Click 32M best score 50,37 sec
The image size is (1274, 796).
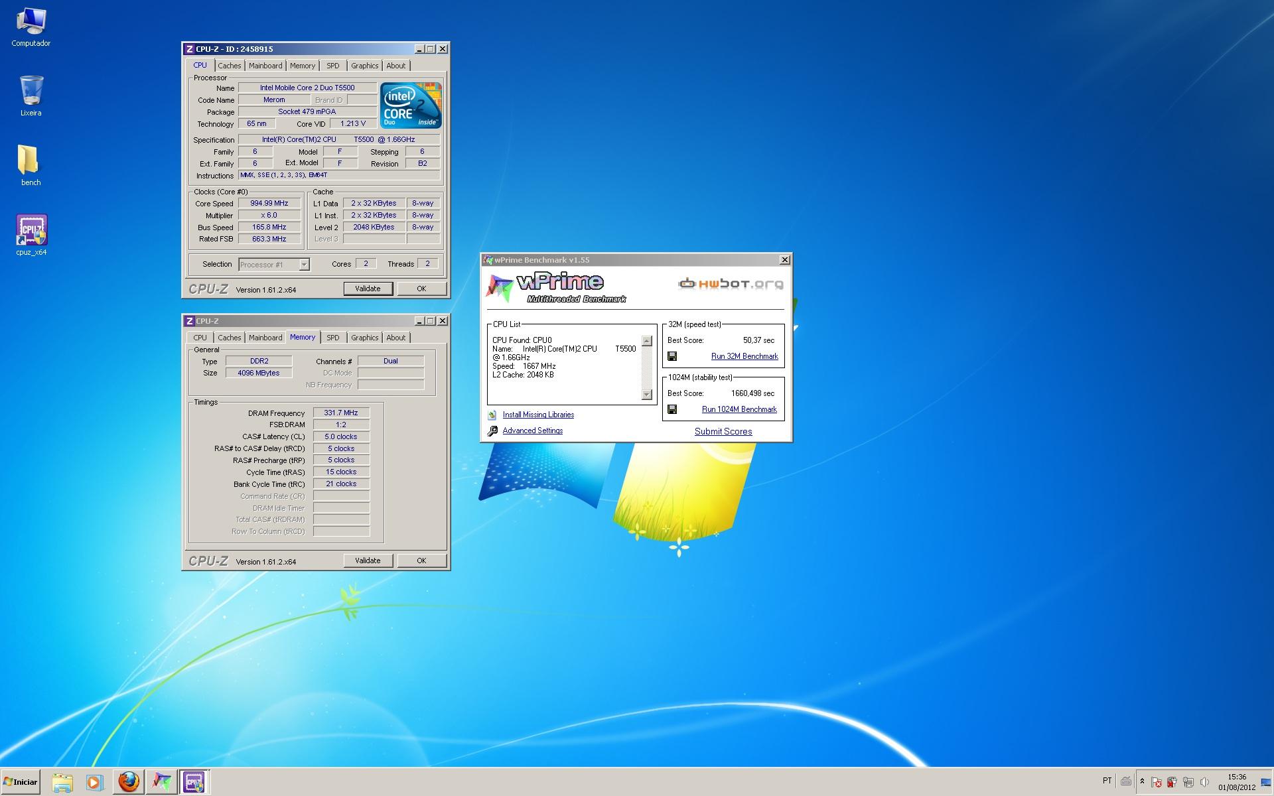point(758,340)
